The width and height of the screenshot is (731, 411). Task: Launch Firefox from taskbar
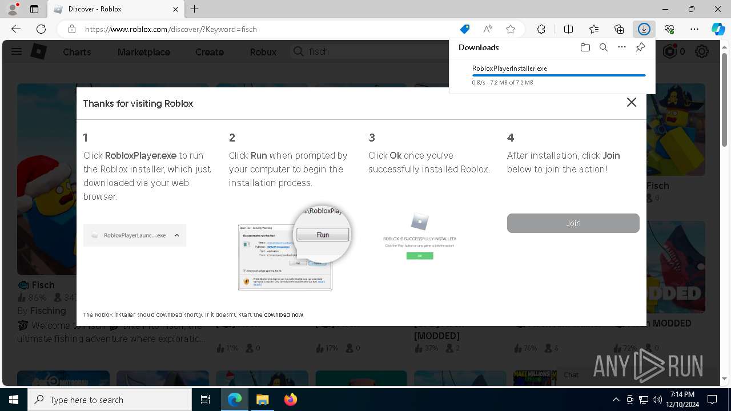[291, 400]
